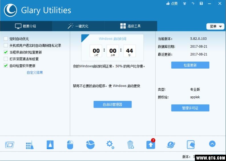This screenshot has height=161, width=226.
Task: Enable 关机或用户退出时自动清除隐私记录 checkbox
Action: (6, 45)
